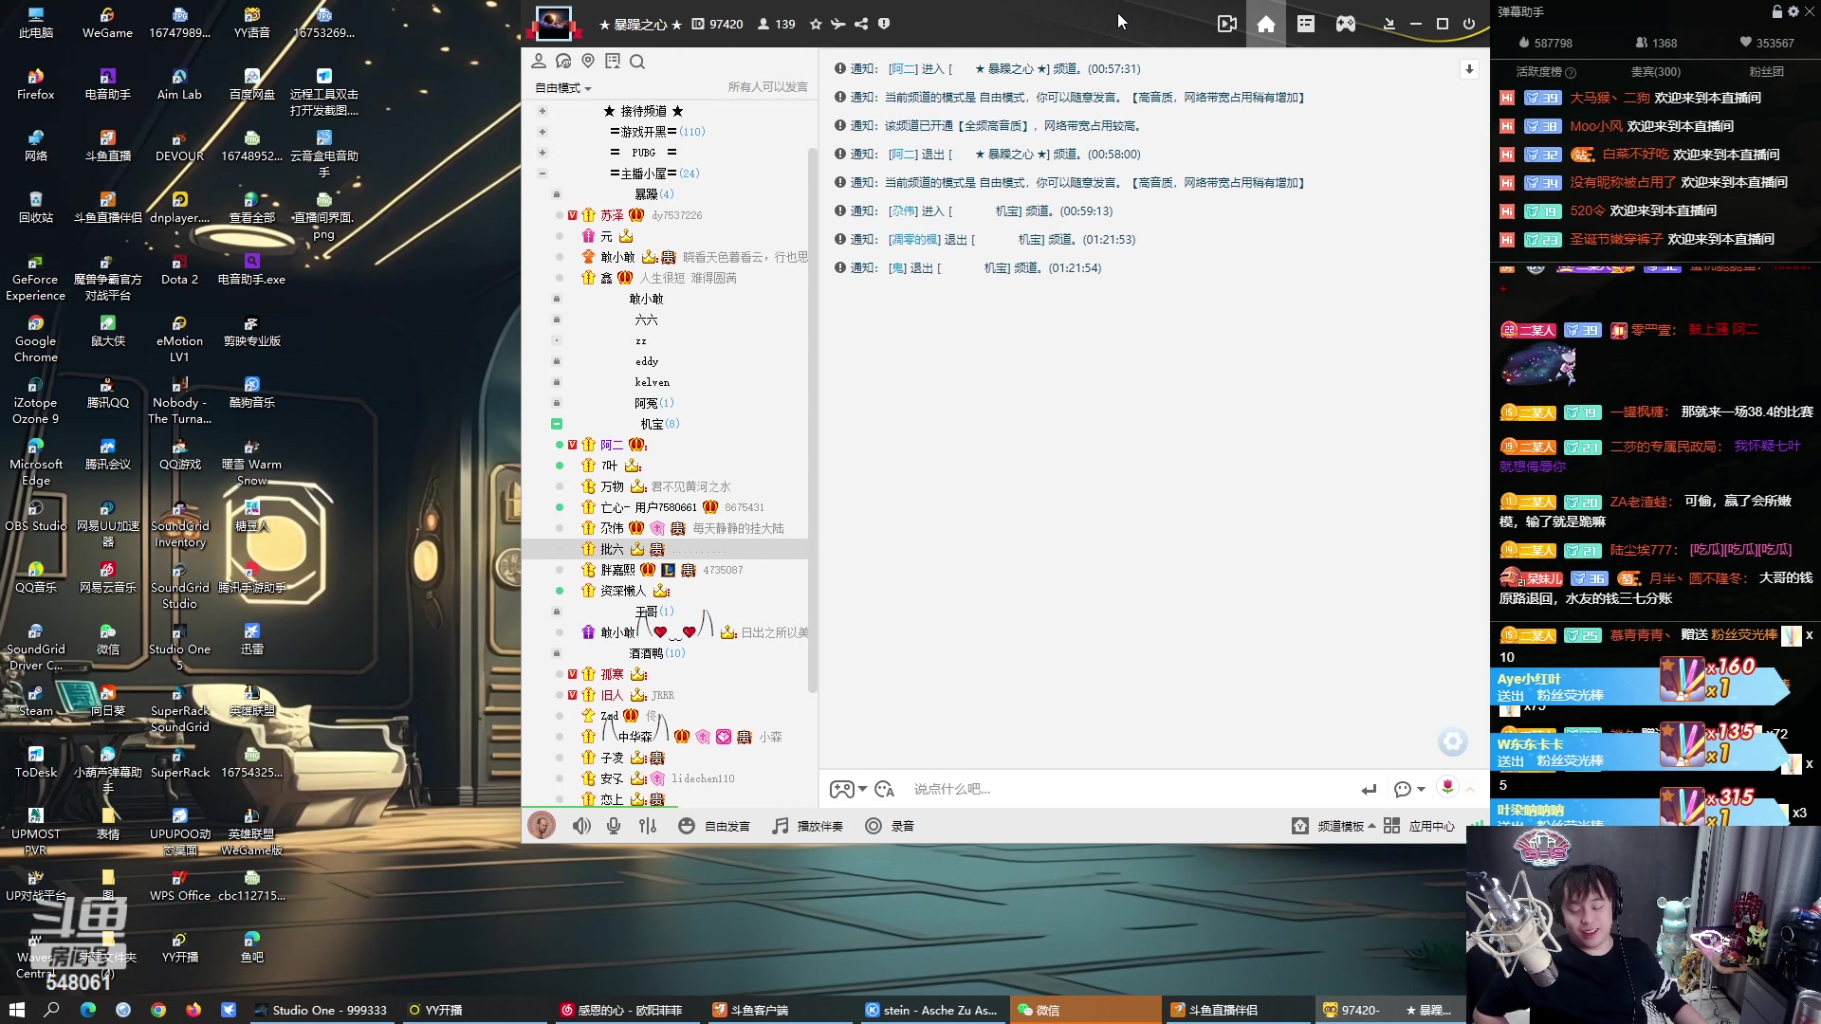Click the enter send arrow icon in chat box

click(x=1369, y=789)
